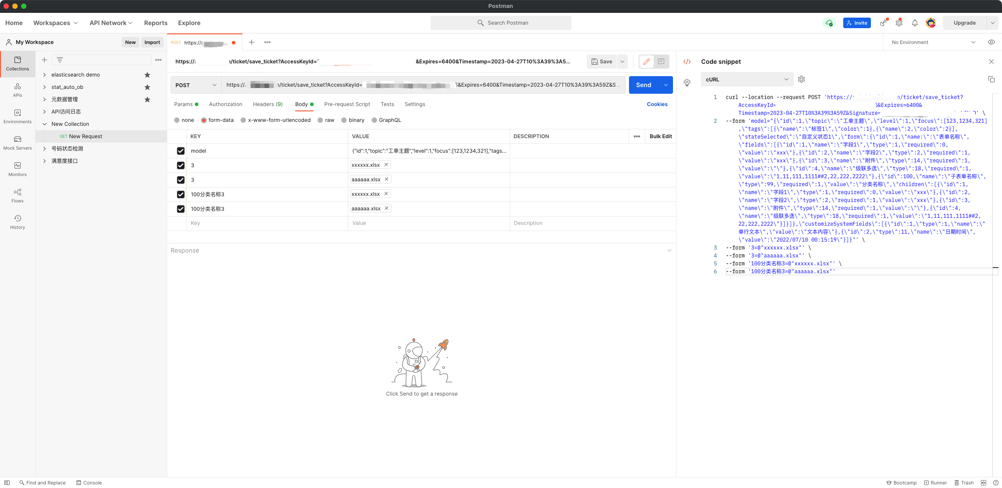The image size is (1002, 488).
Task: Open the History sidebar panel
Action: 18,222
